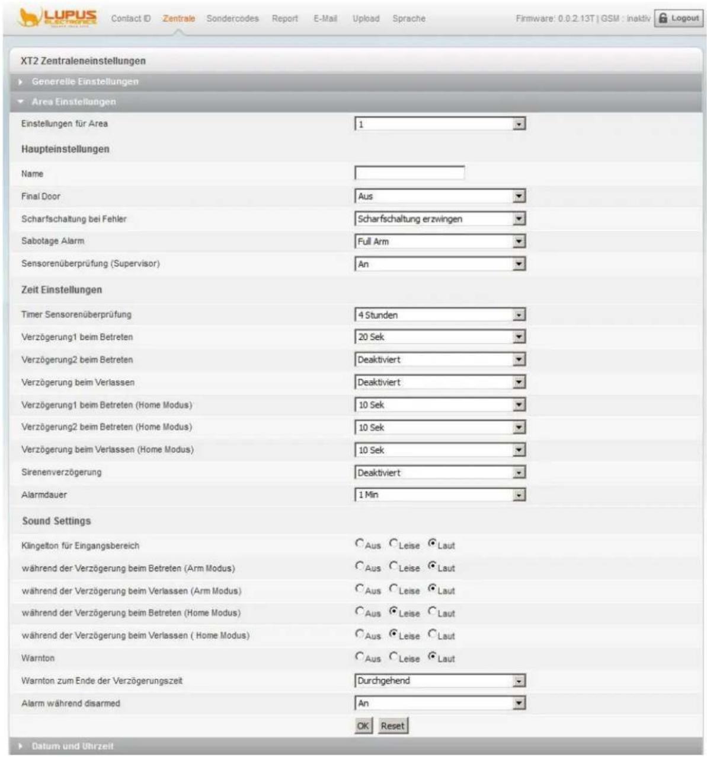707x757 pixels.
Task: Open the Report menu
Action: 285,18
